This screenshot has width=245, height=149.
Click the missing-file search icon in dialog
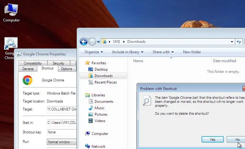147,101
